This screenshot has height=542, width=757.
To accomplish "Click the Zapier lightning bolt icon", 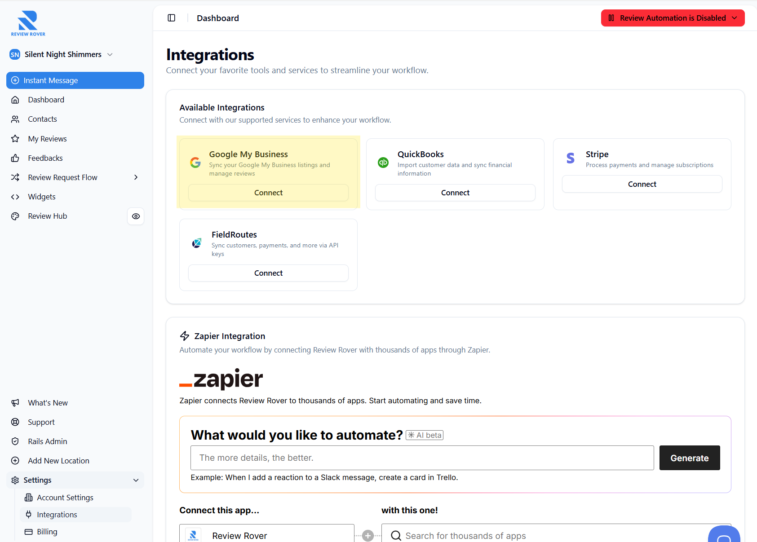I will point(185,336).
